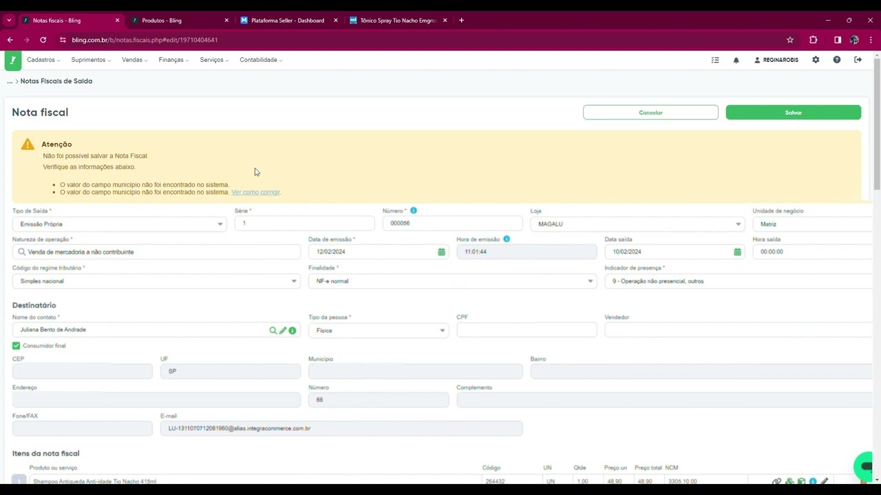The height and width of the screenshot is (495, 881).
Task: Bookmark this page with the star icon
Action: point(790,40)
